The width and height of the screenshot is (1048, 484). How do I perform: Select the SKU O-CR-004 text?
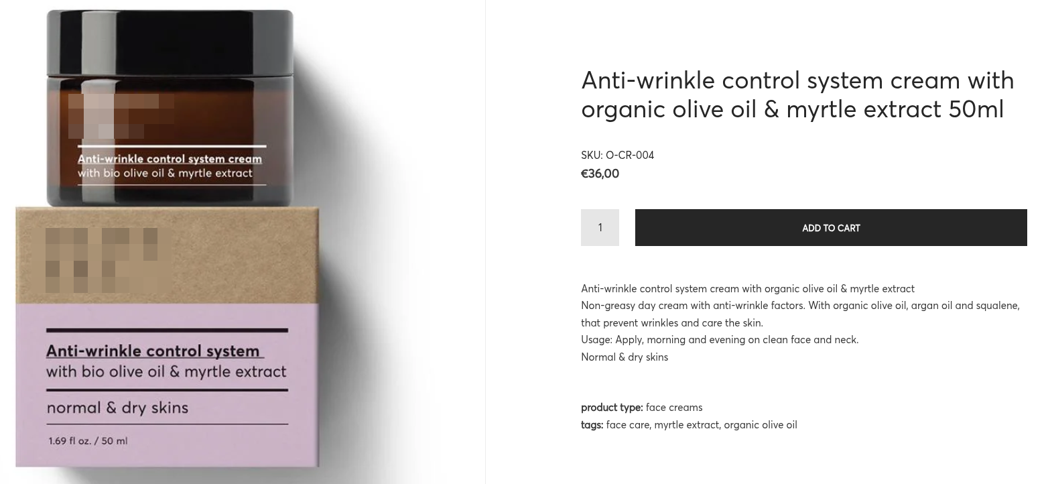[x=617, y=156]
